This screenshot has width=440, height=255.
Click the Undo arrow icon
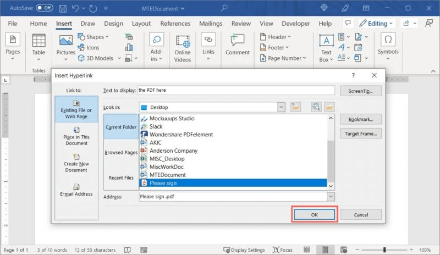[75, 8]
